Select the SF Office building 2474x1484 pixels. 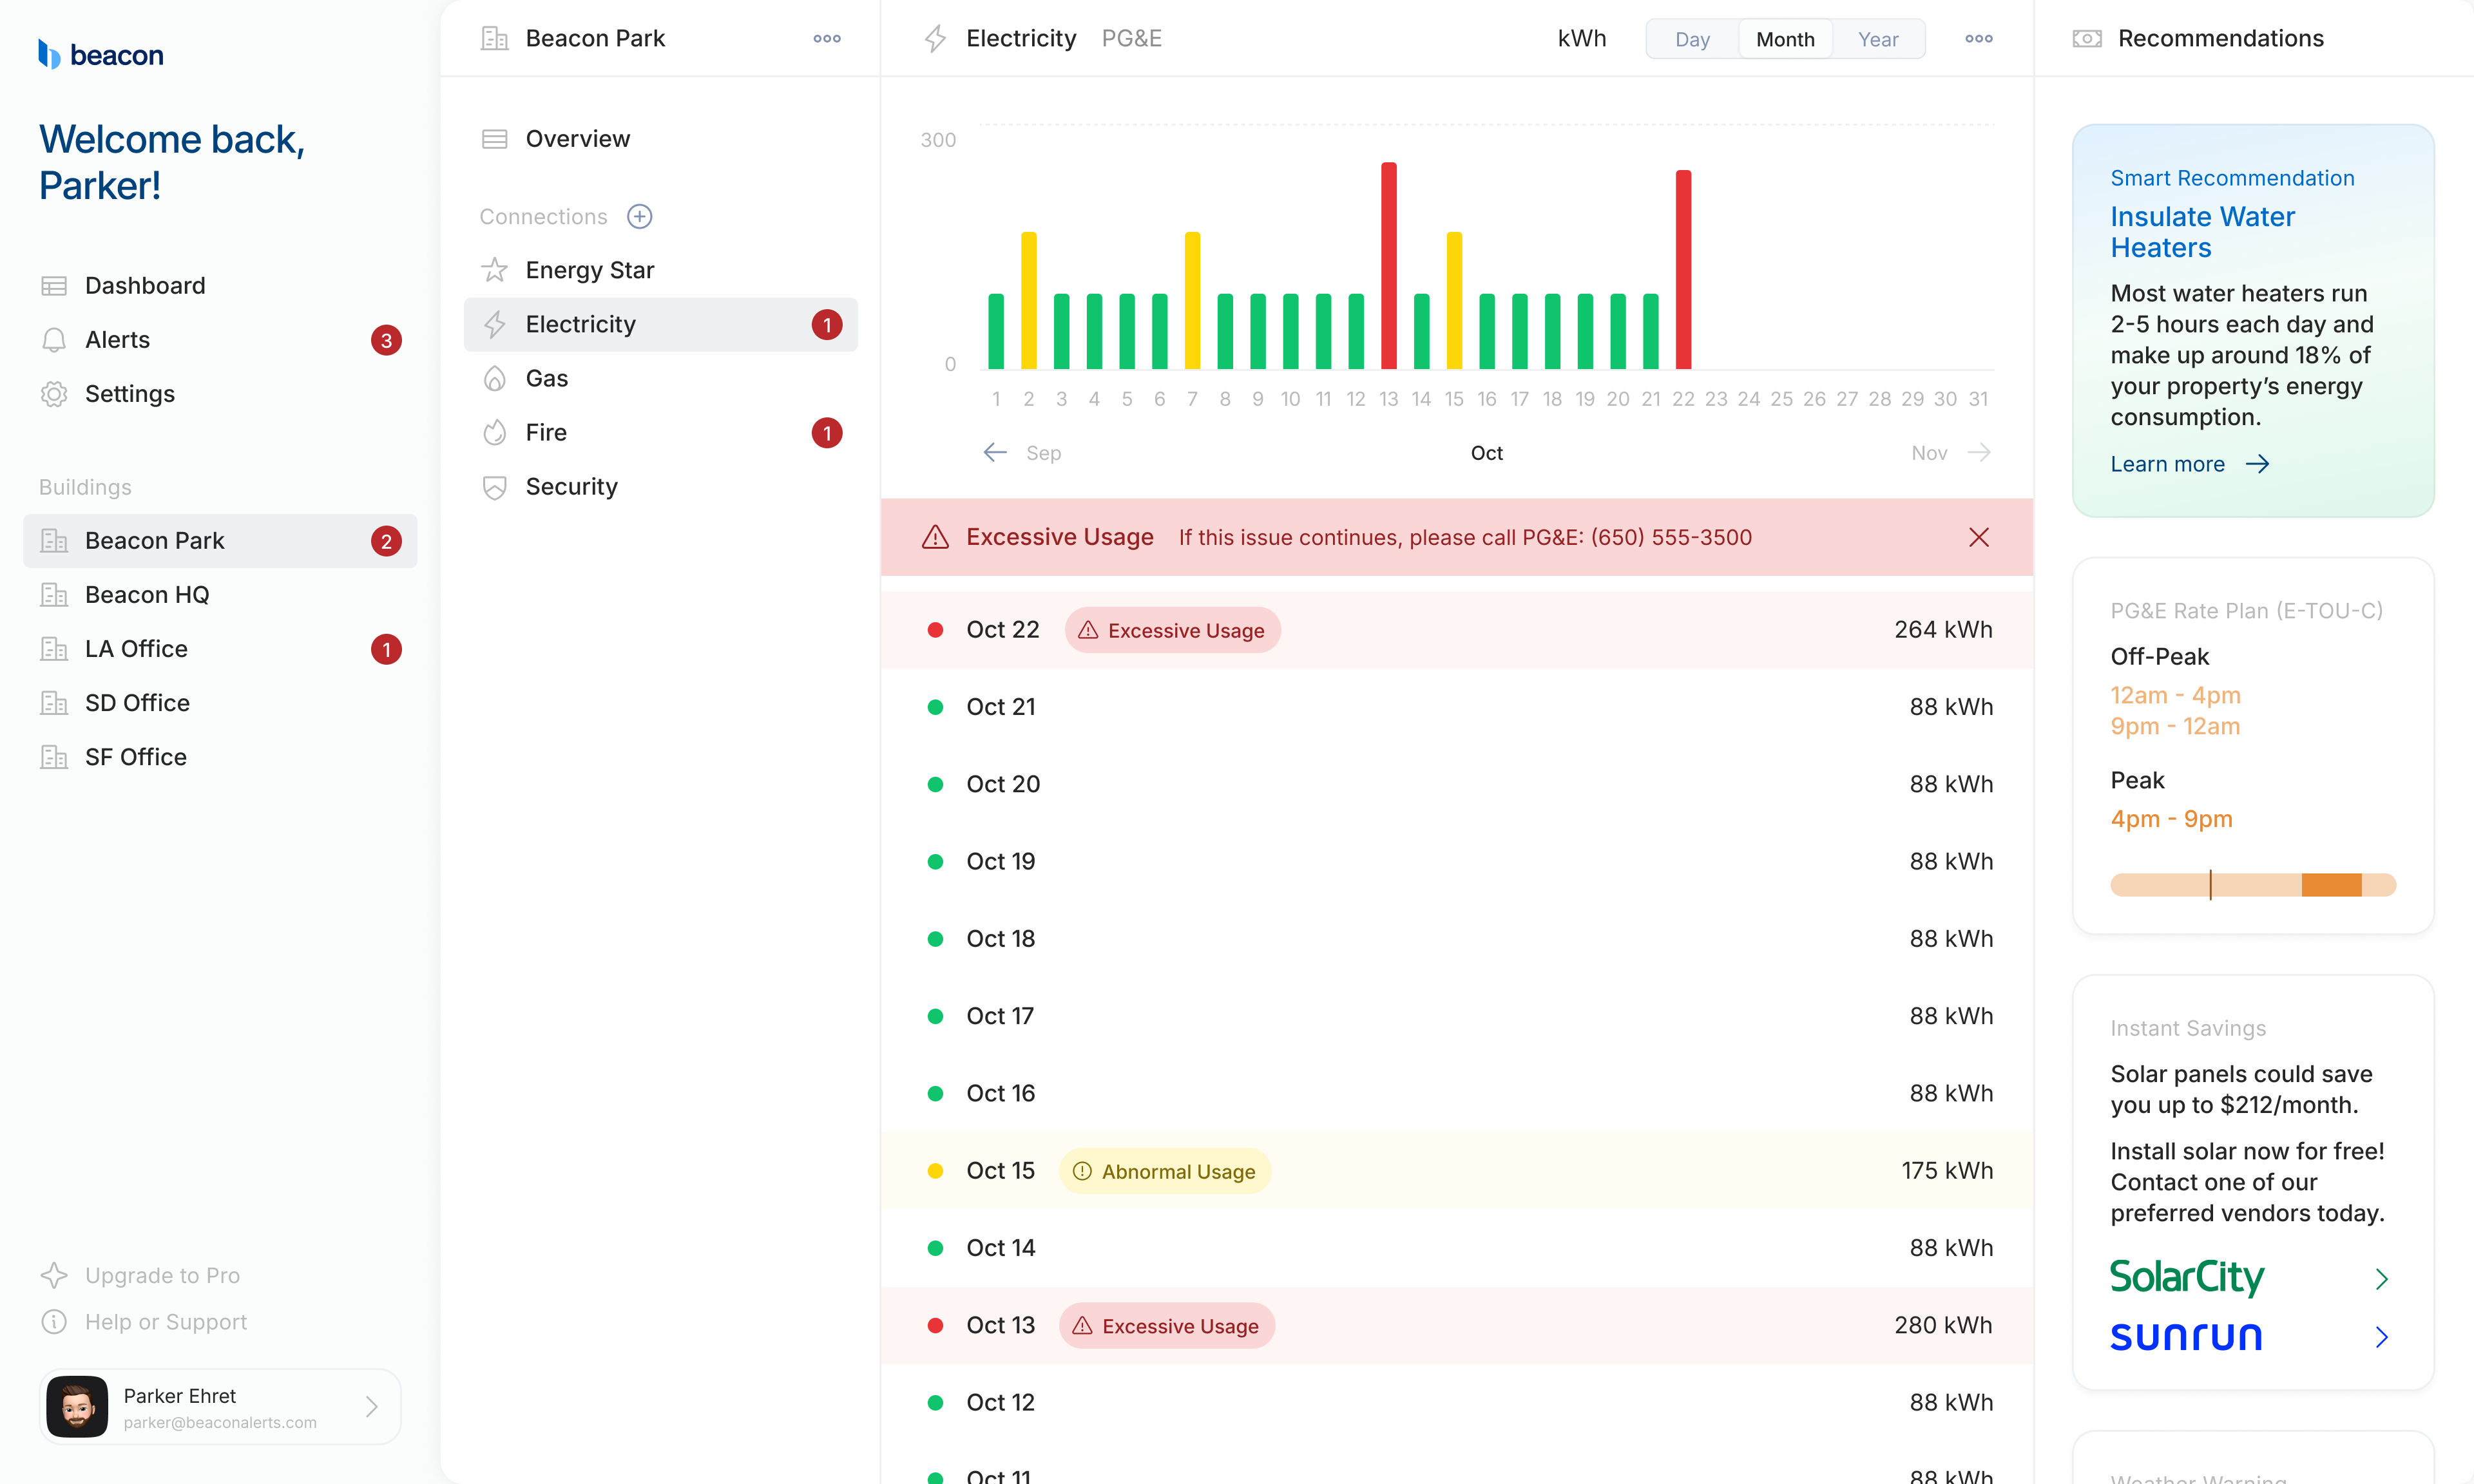(220, 757)
